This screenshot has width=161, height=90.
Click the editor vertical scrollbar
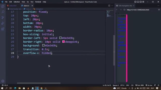[114, 50]
